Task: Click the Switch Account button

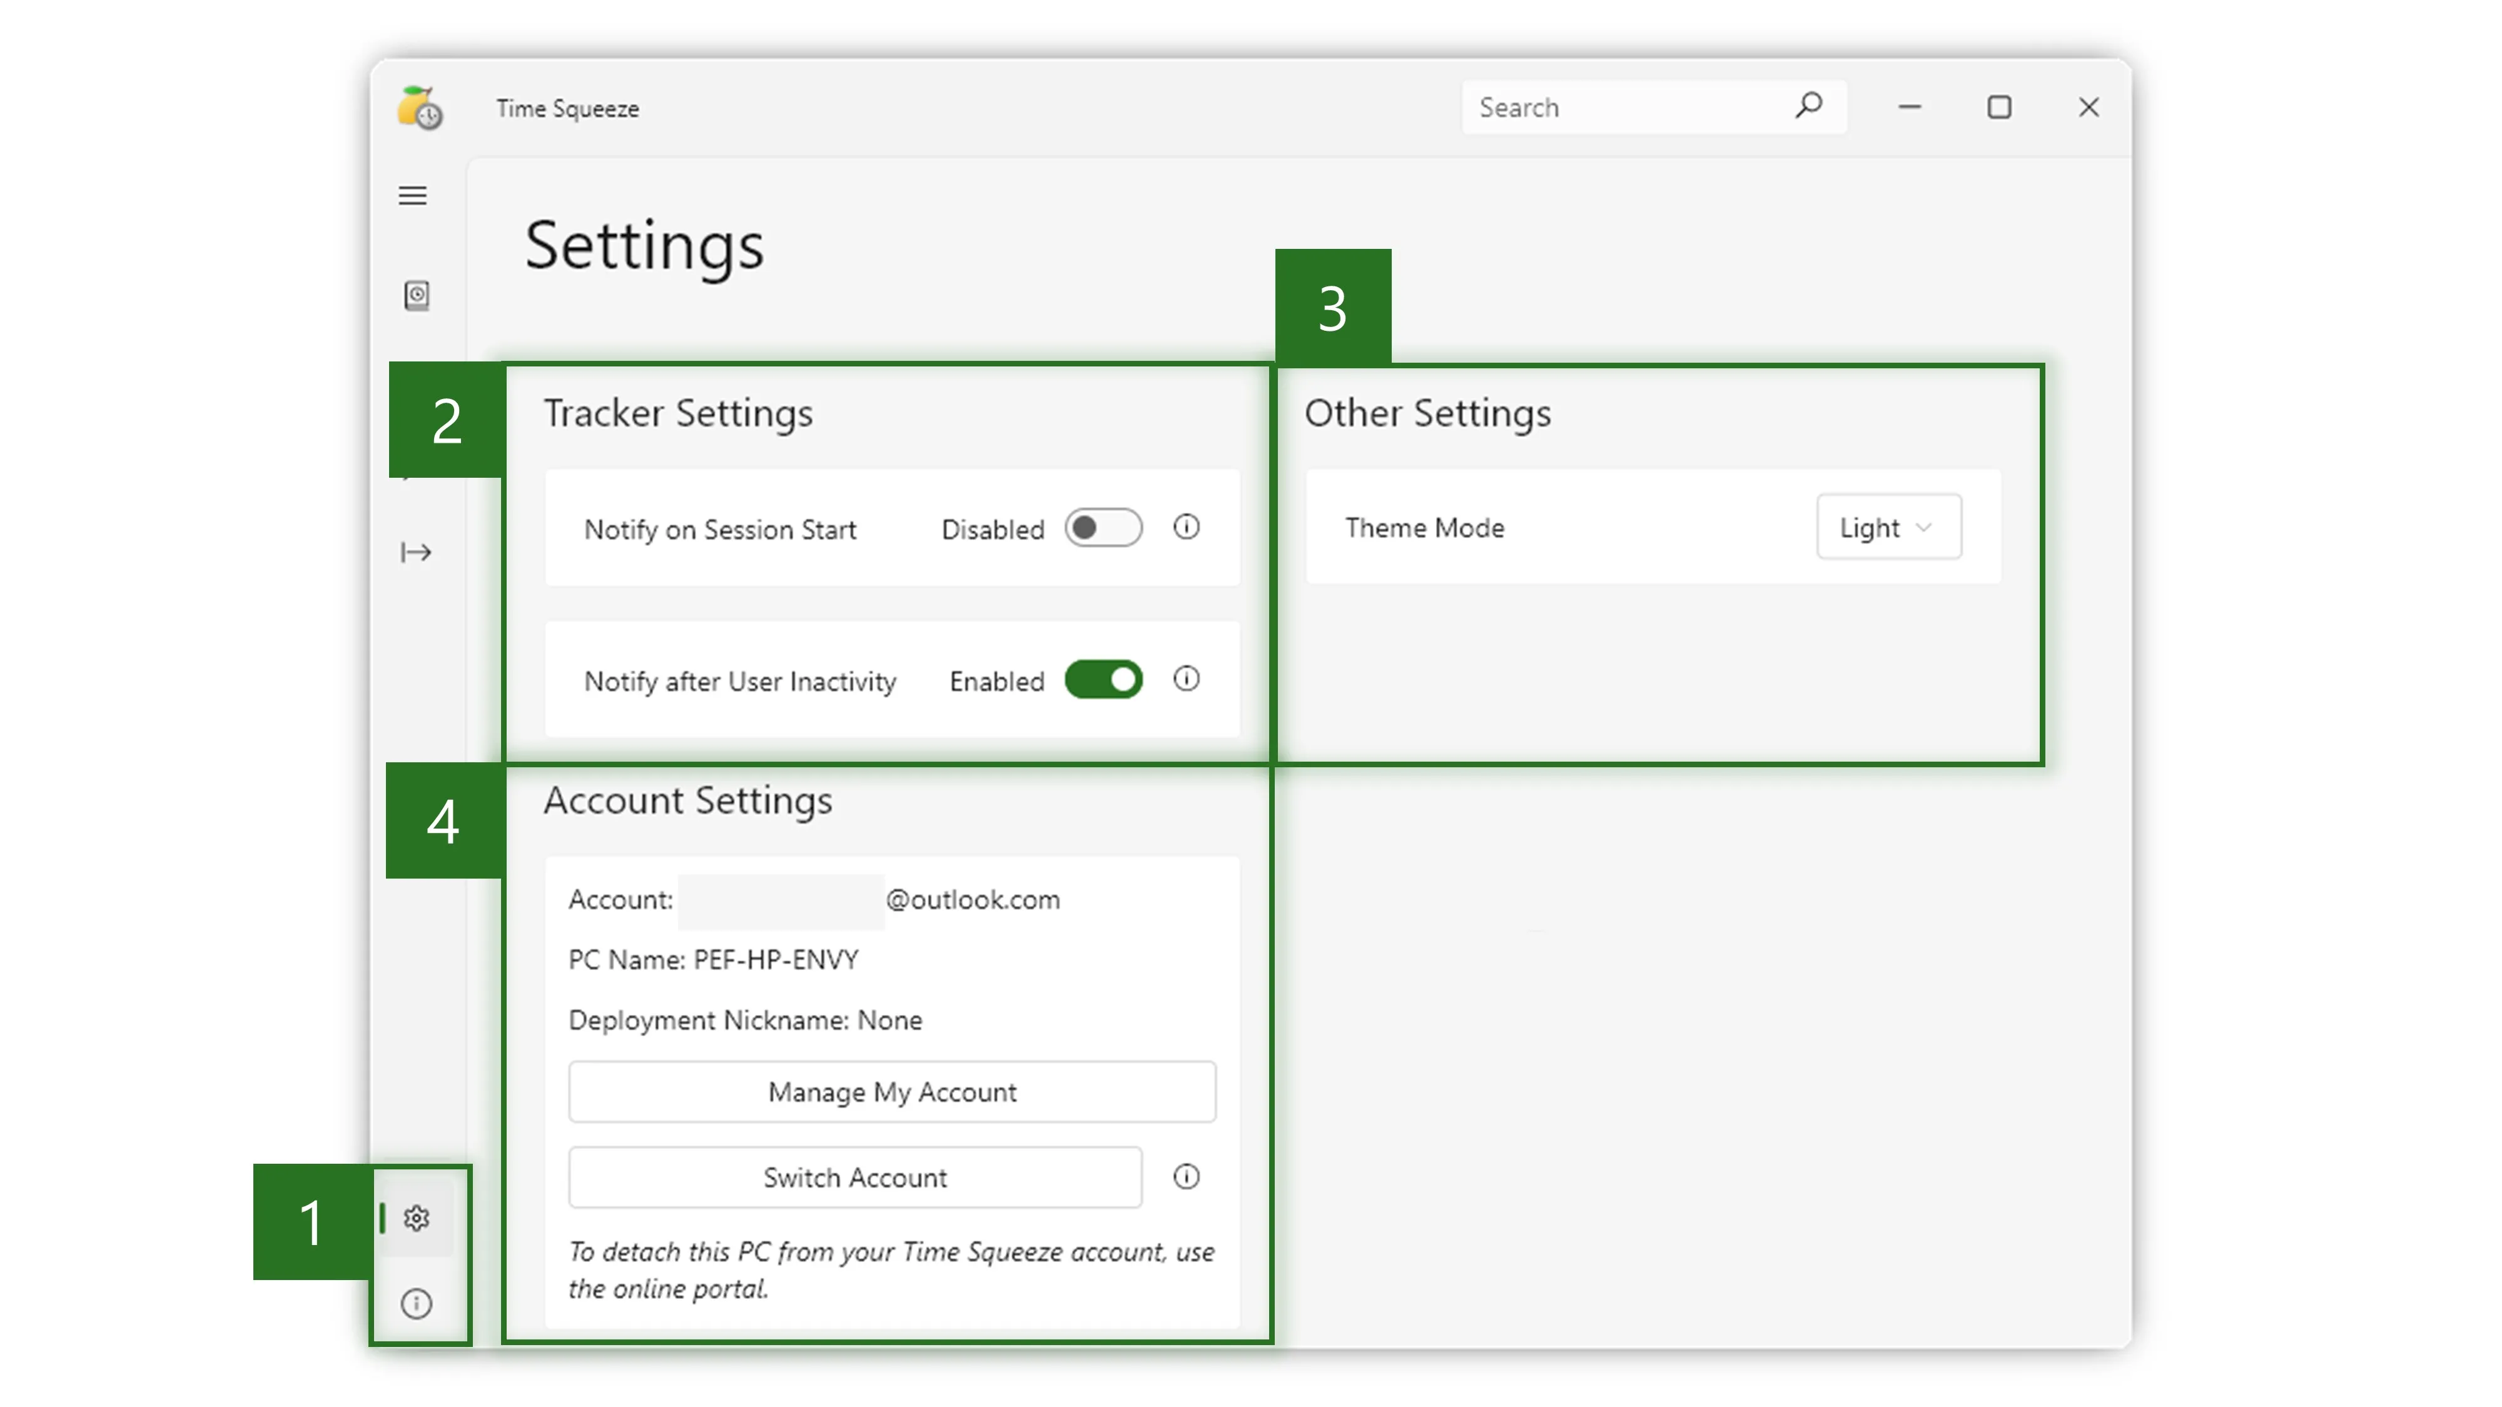Action: [854, 1178]
